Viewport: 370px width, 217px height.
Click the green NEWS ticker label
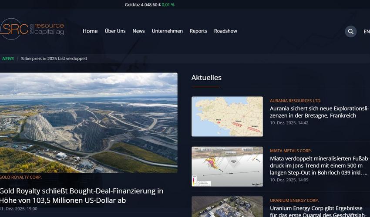[x=8, y=59]
